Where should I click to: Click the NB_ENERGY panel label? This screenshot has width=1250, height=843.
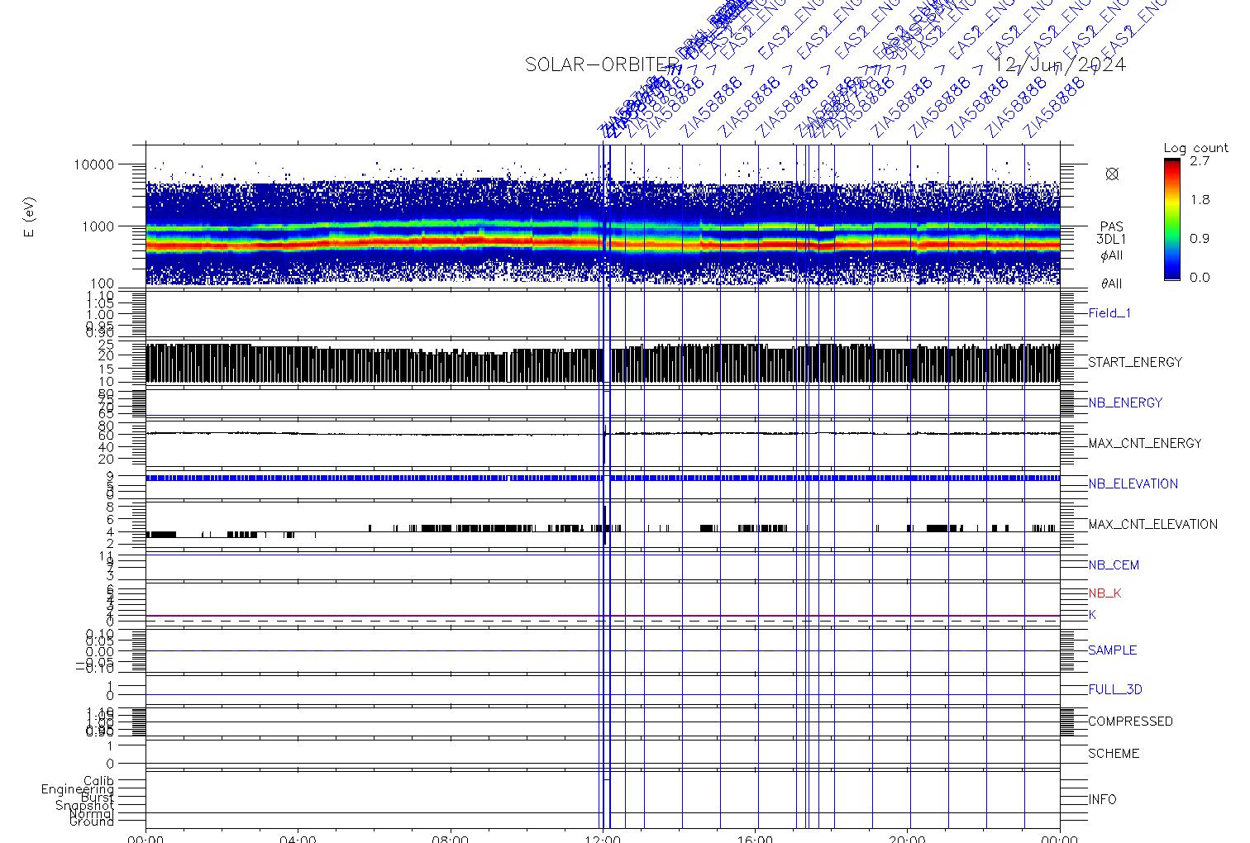[1125, 402]
